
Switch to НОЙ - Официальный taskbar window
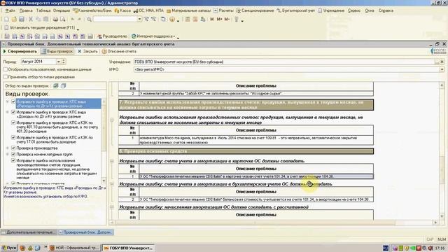pyautogui.click(x=74, y=248)
